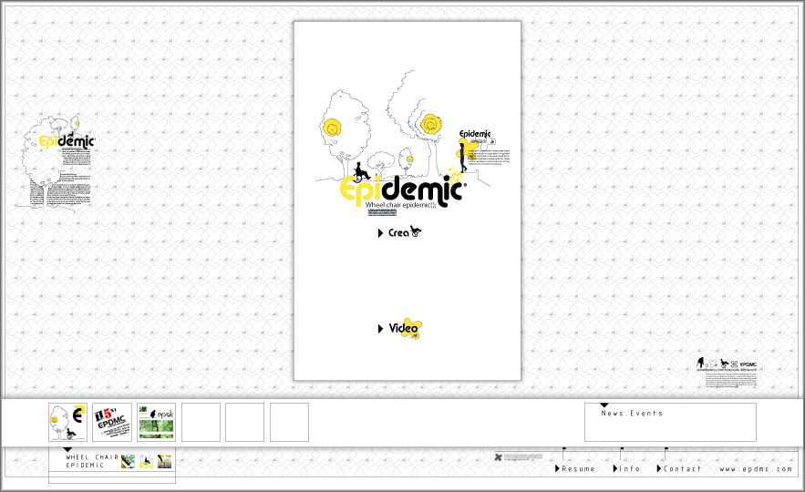Select the green forest epdc thumbnail
Screen dimensions: 805x492
[x=156, y=423]
